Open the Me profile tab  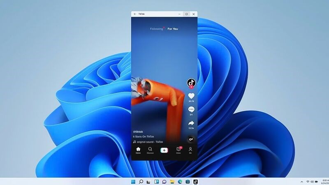(x=190, y=150)
